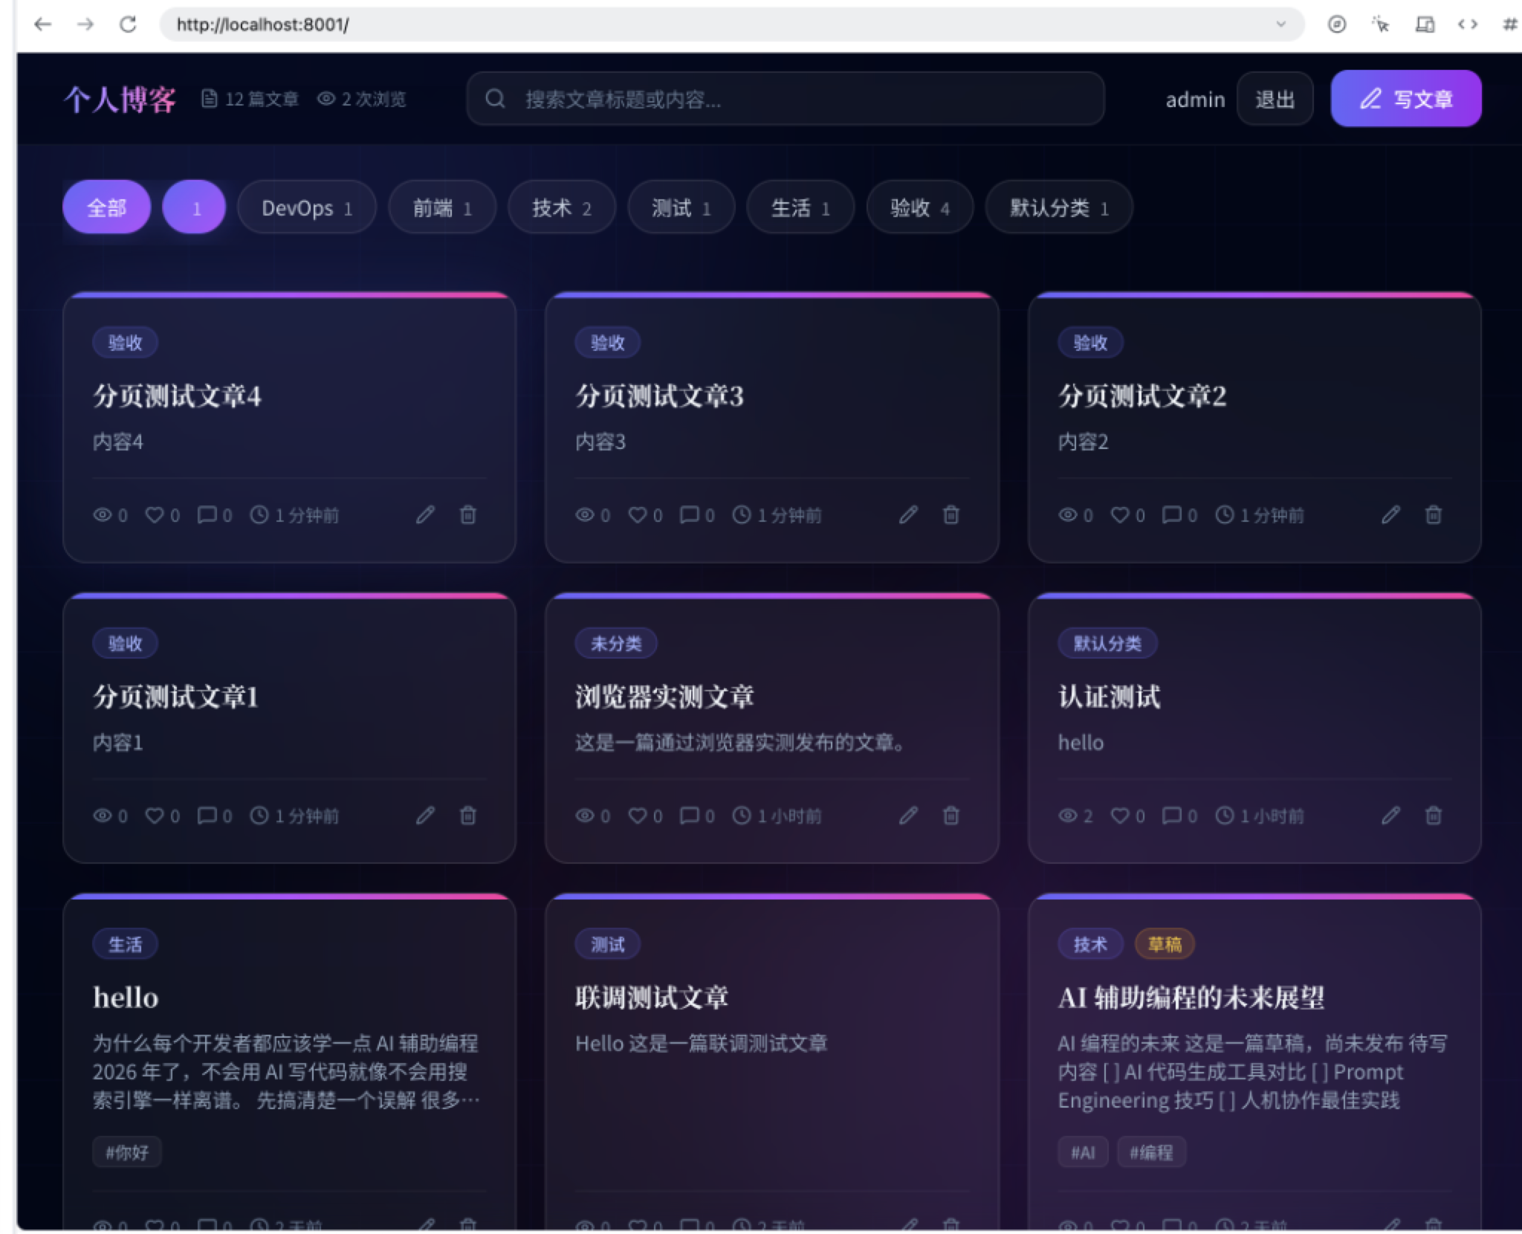Screen dimensions: 1522x1234
Task: Click the 写文章 button
Action: (1406, 99)
